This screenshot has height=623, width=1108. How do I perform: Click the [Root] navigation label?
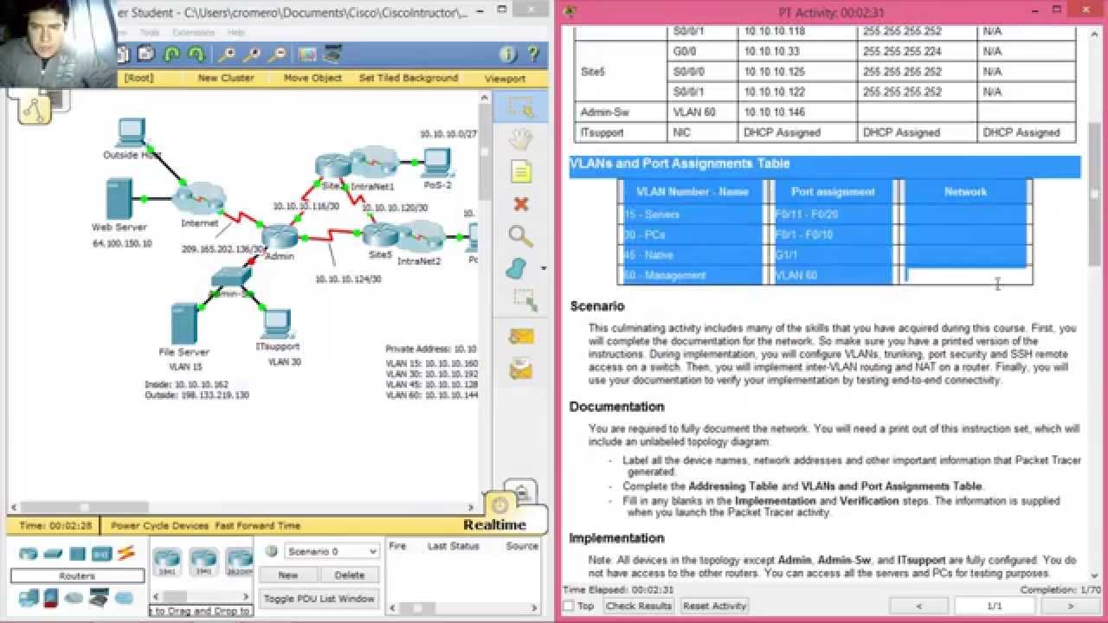pyautogui.click(x=138, y=78)
